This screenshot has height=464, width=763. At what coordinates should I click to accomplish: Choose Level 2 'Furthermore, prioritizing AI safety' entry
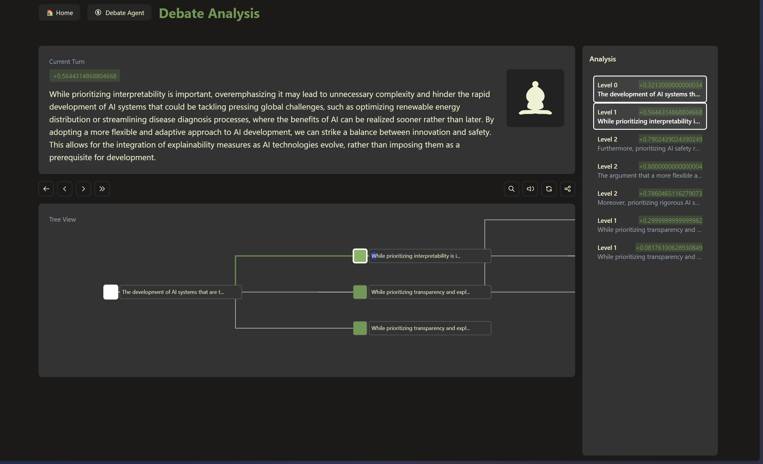649,144
